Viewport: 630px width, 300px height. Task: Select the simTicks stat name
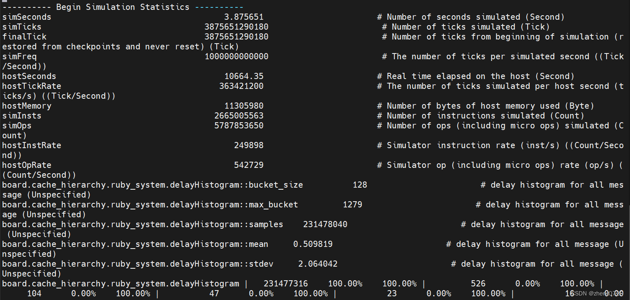[22, 27]
